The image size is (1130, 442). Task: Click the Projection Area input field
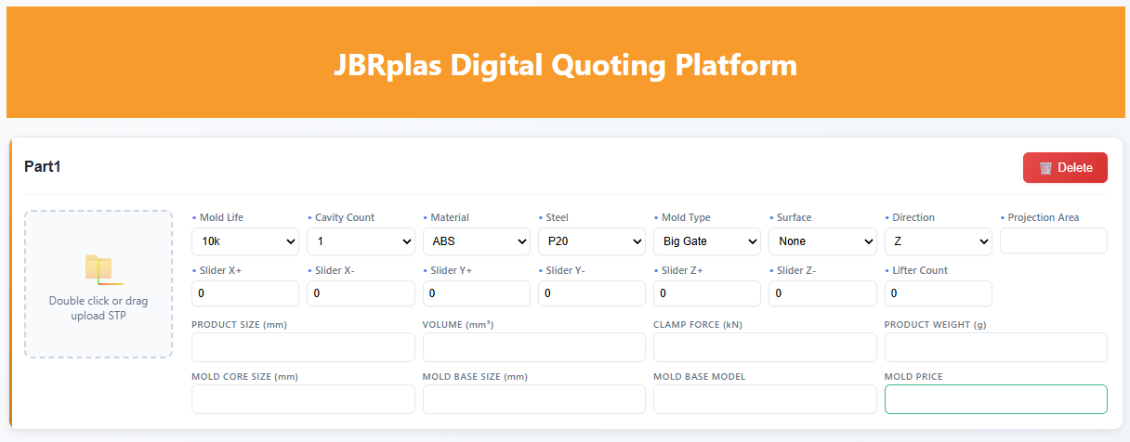[1053, 240]
